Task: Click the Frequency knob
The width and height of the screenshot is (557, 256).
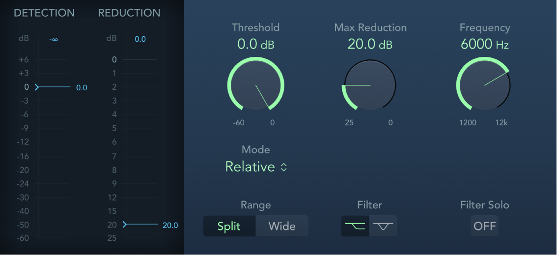Action: 484,85
